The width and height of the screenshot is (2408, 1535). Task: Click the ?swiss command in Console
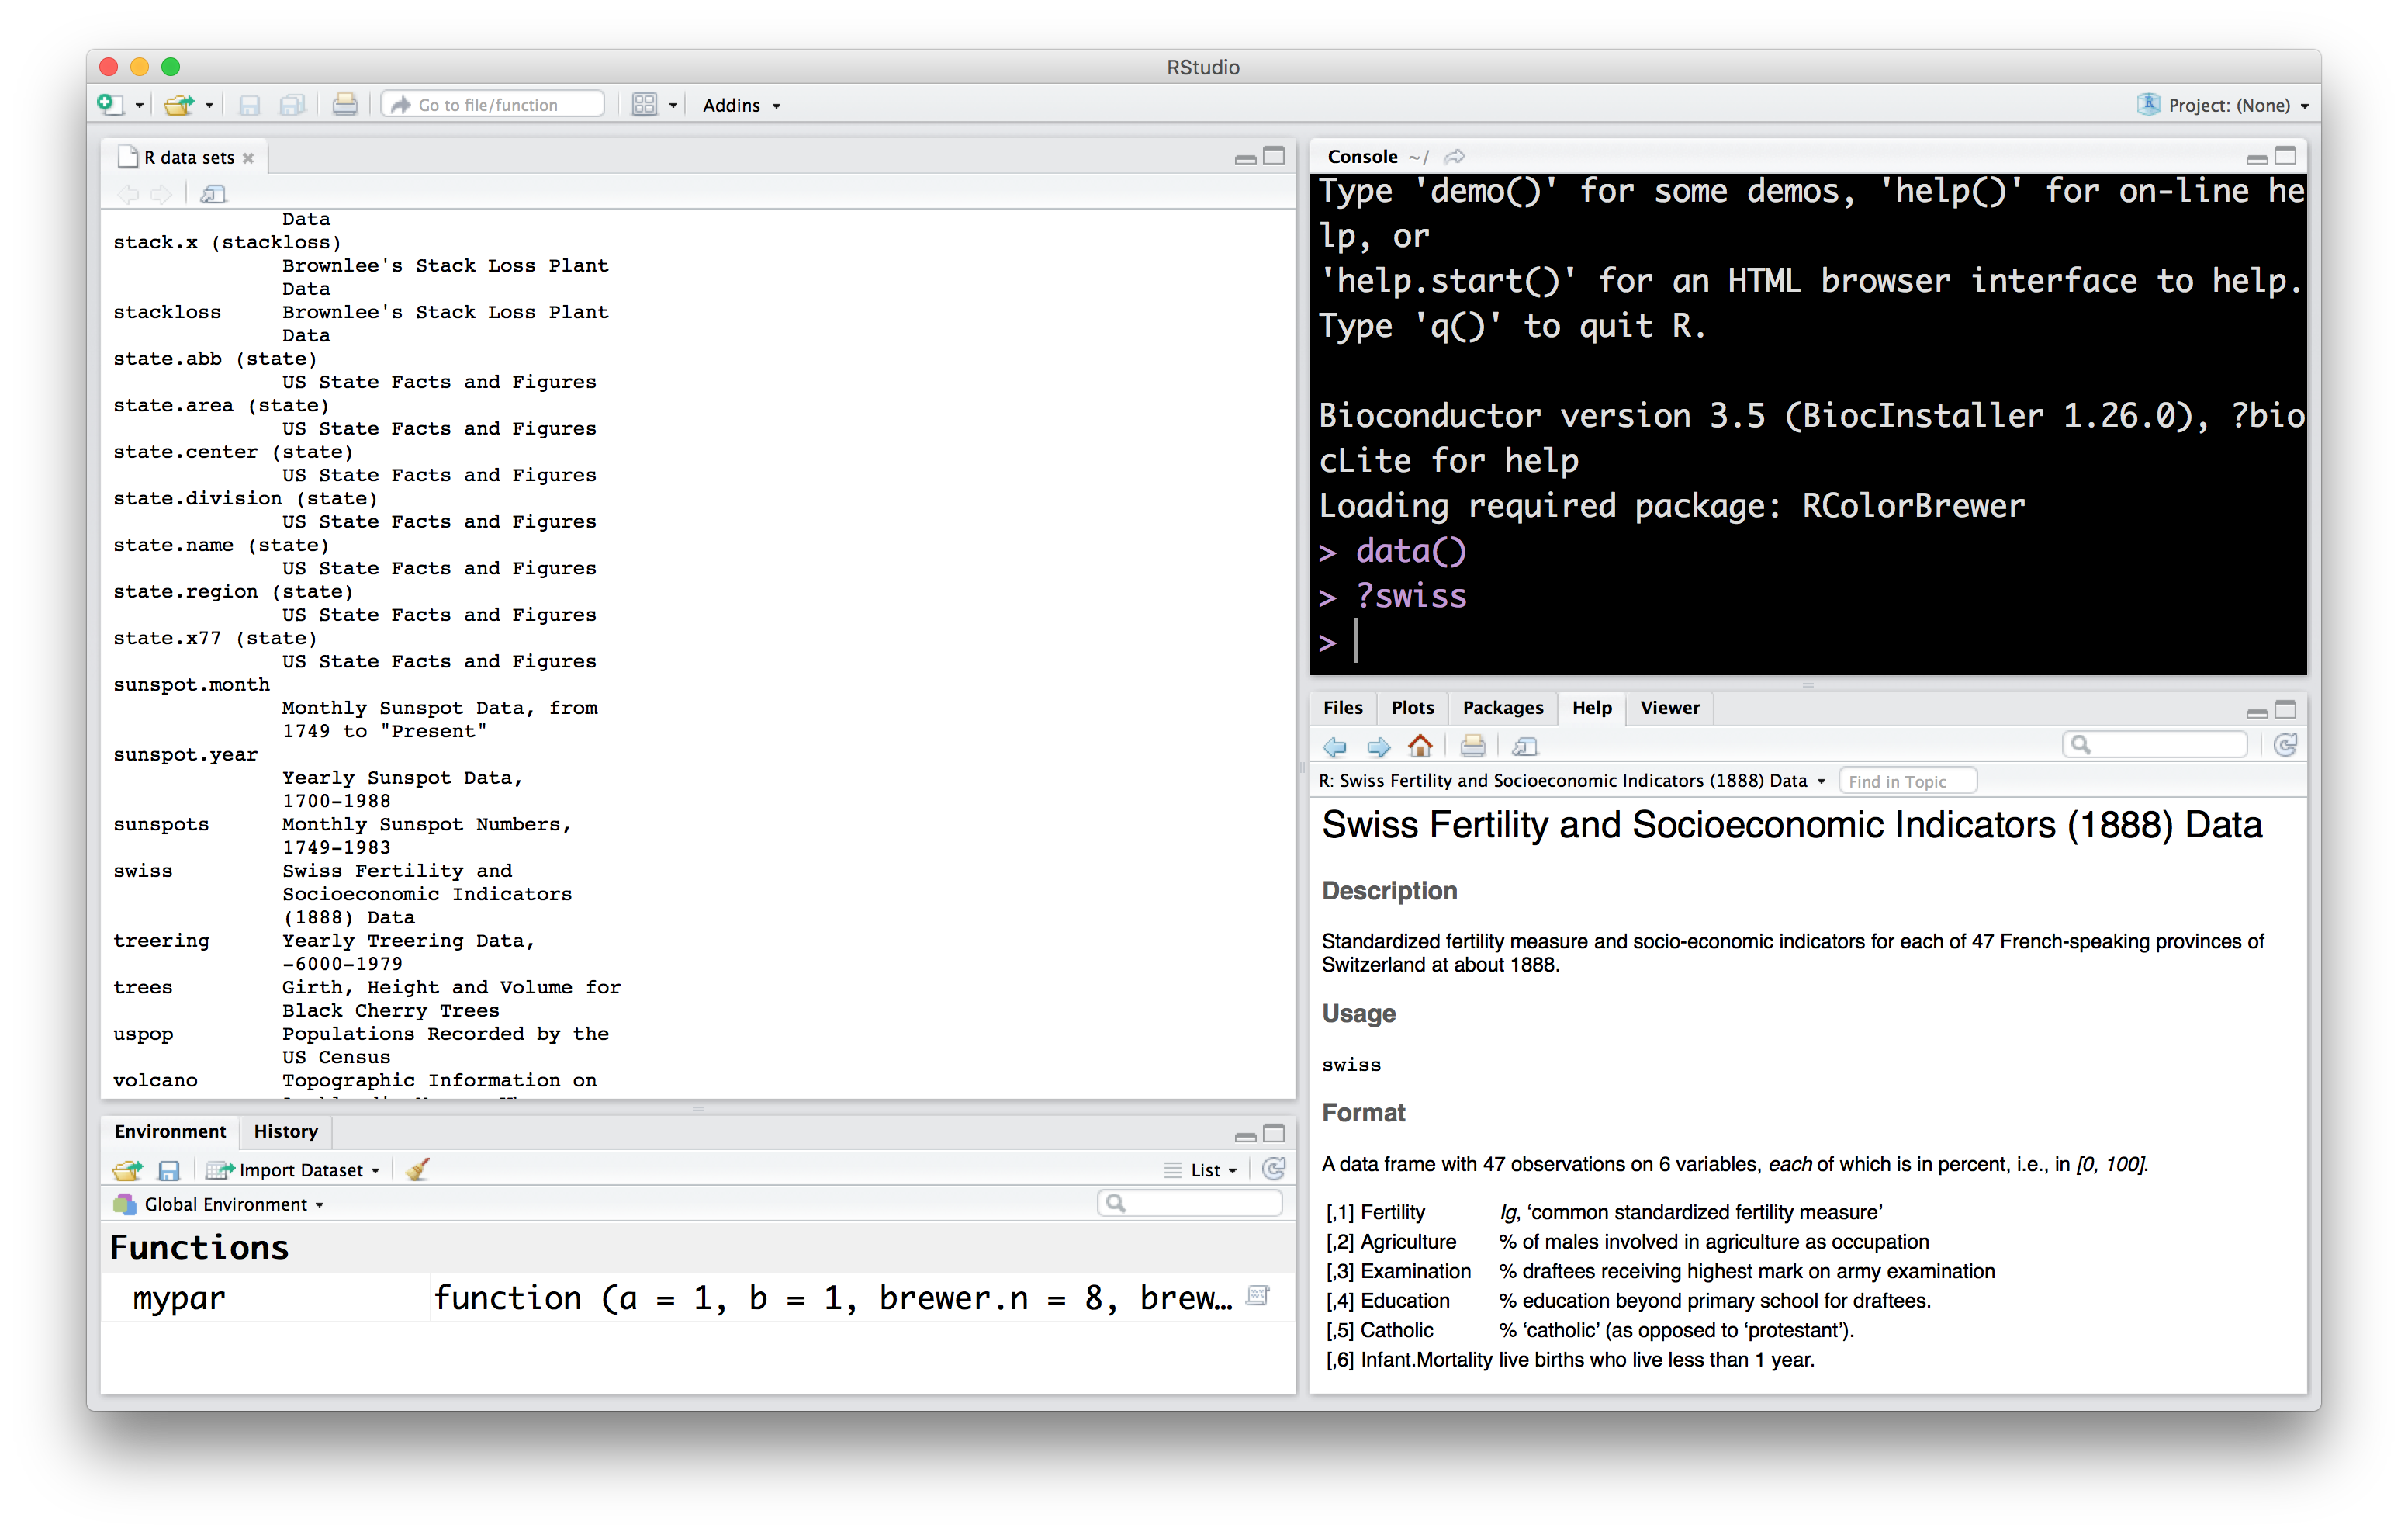click(x=1411, y=597)
